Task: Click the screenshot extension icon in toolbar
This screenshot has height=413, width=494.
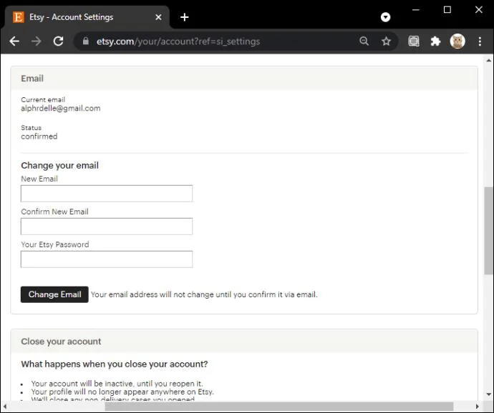Action: tap(414, 41)
